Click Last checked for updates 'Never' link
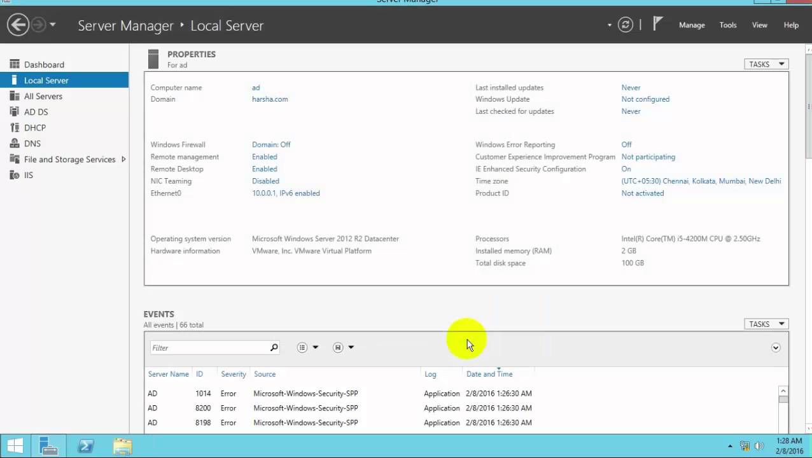Screen dimensions: 812x458 coord(631,111)
